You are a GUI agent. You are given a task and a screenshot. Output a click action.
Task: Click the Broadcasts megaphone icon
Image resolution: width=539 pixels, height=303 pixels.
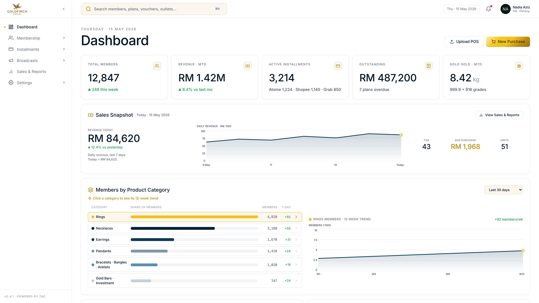click(x=11, y=61)
